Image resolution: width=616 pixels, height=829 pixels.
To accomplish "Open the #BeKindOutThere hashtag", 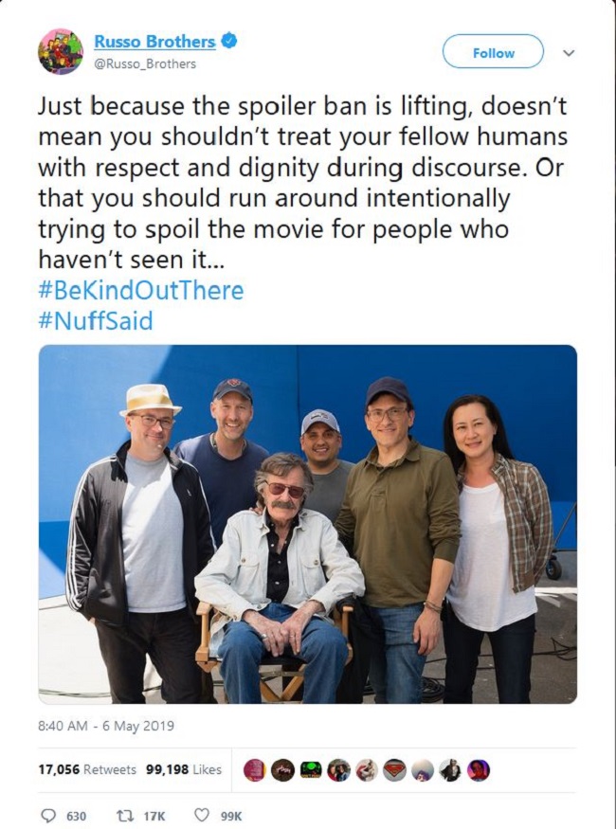I will [141, 291].
